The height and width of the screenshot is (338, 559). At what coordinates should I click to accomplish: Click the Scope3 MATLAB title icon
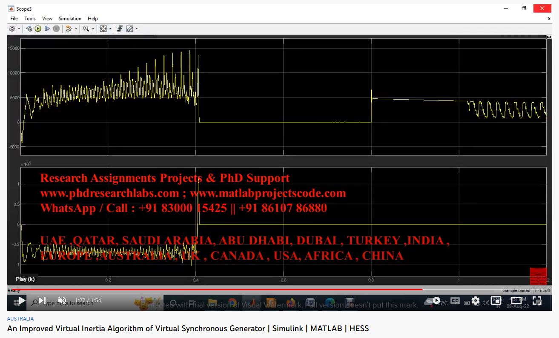click(11, 9)
